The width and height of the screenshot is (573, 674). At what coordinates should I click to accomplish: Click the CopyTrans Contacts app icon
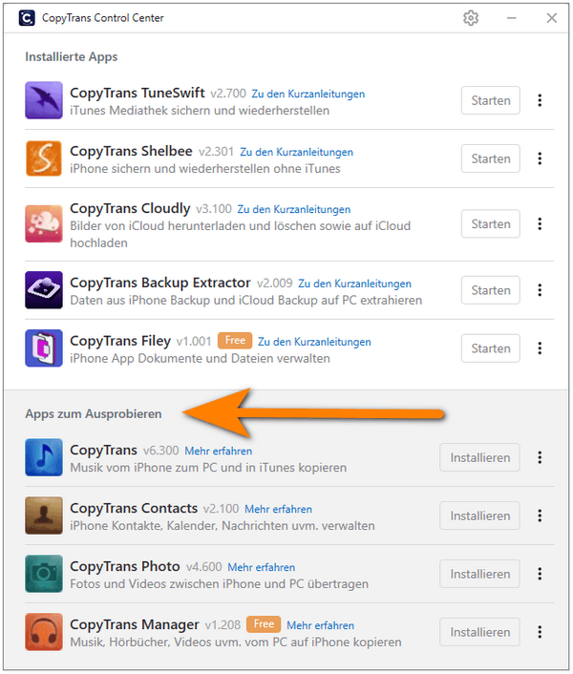[x=43, y=516]
